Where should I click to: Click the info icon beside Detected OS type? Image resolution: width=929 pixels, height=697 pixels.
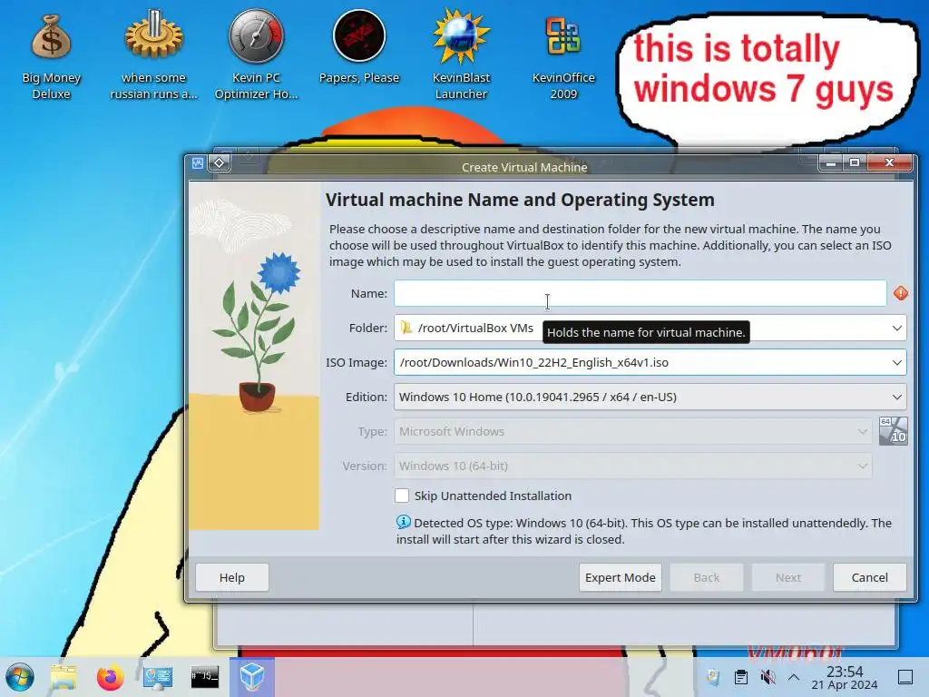[x=404, y=522]
